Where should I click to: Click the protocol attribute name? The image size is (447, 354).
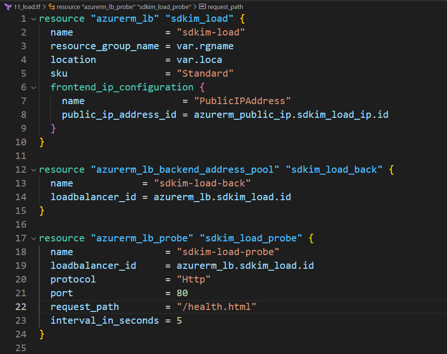click(73, 279)
